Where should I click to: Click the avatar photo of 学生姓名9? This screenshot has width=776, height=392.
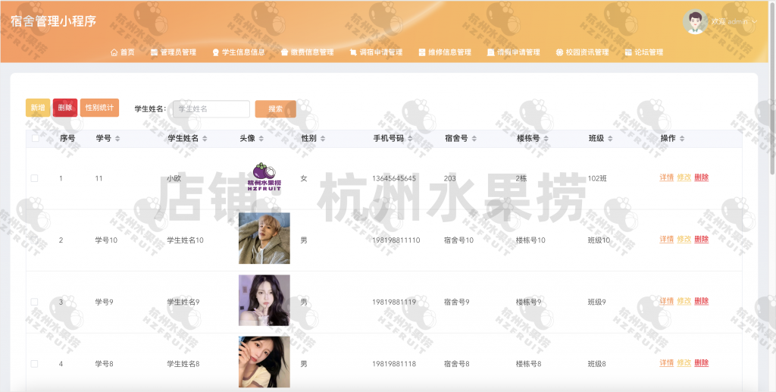[264, 300]
